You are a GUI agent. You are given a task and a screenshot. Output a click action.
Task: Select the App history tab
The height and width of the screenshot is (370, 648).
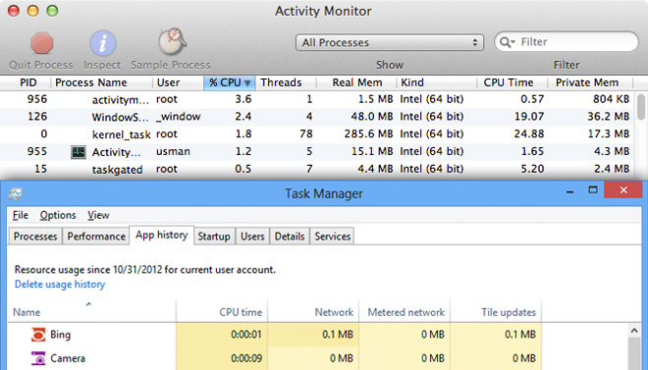point(162,235)
